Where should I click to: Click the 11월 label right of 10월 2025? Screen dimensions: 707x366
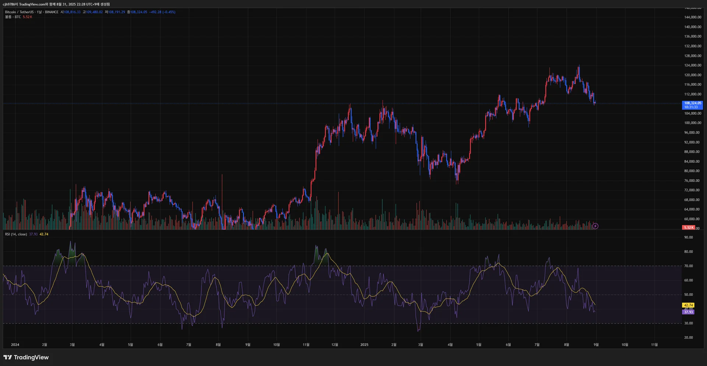[654, 345]
